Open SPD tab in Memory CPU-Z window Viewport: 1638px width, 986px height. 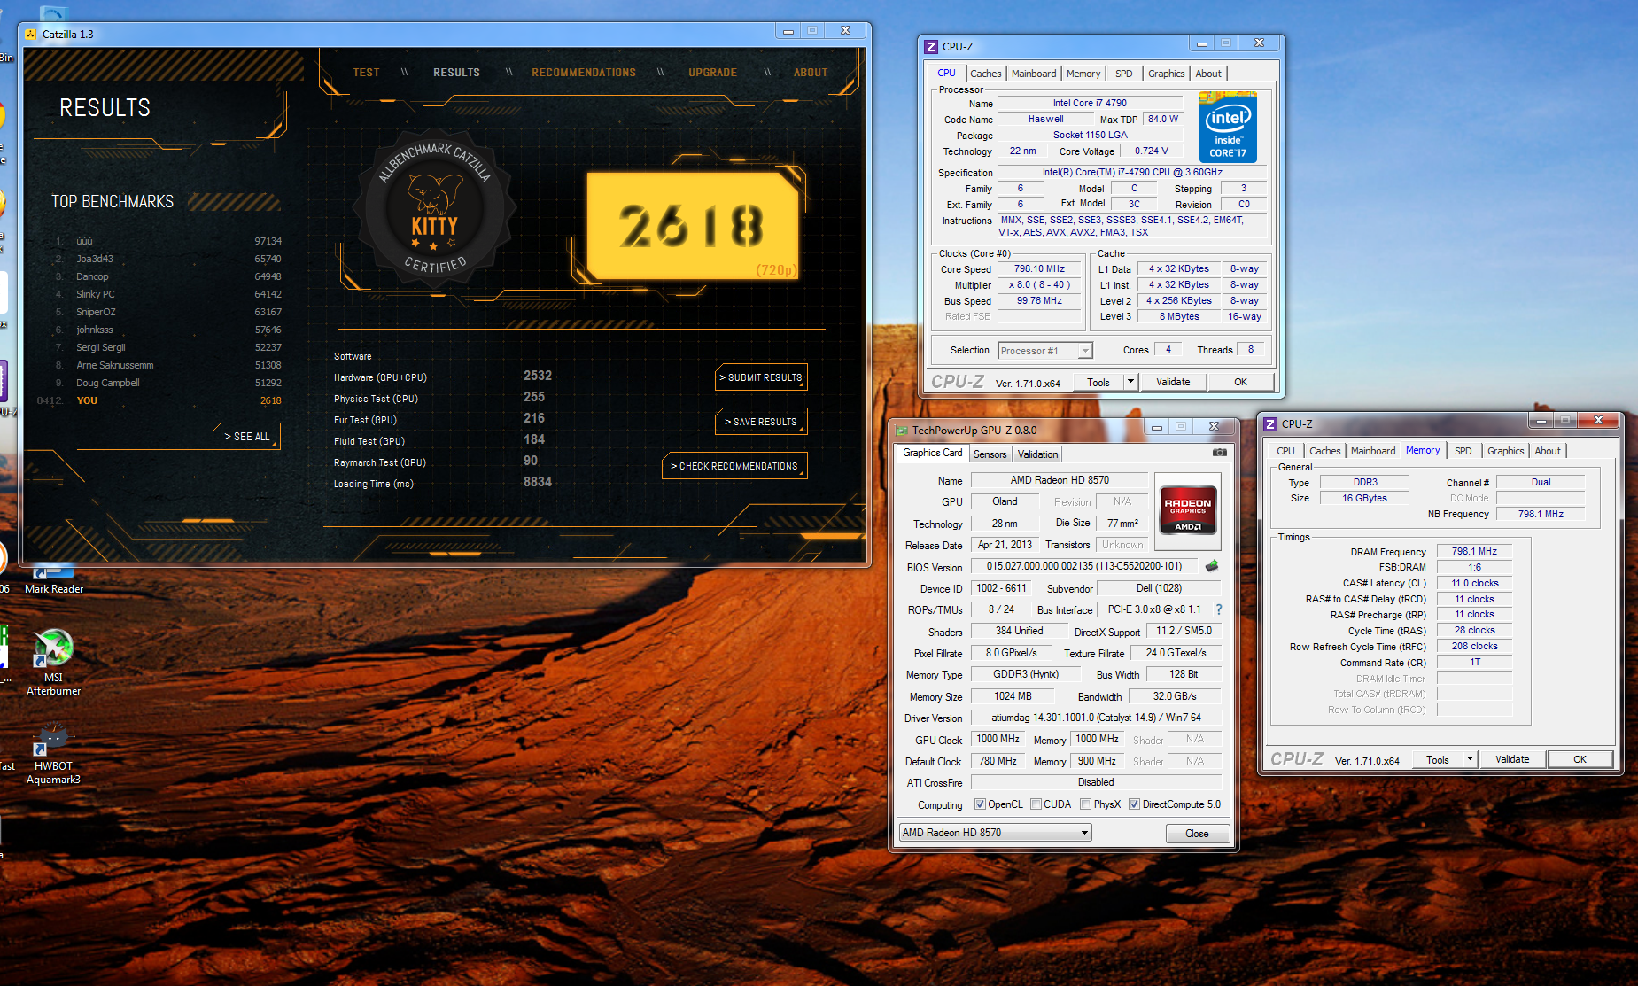1463,451
